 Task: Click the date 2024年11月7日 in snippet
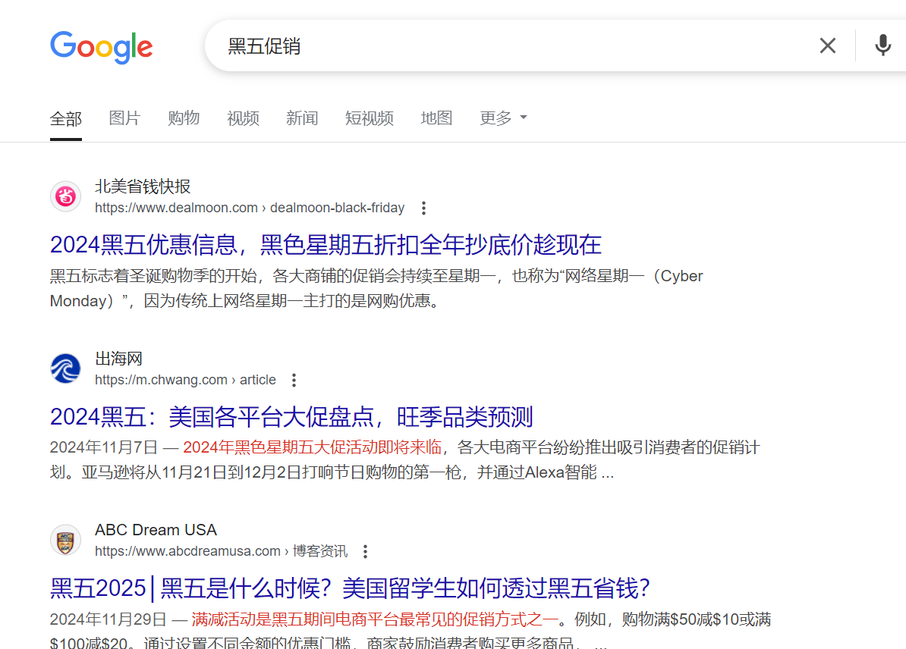(x=104, y=447)
